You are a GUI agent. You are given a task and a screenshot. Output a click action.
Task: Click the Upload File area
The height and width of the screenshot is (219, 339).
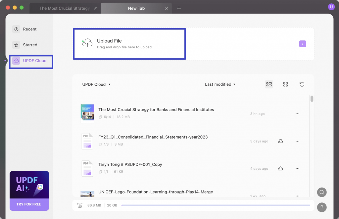click(129, 44)
